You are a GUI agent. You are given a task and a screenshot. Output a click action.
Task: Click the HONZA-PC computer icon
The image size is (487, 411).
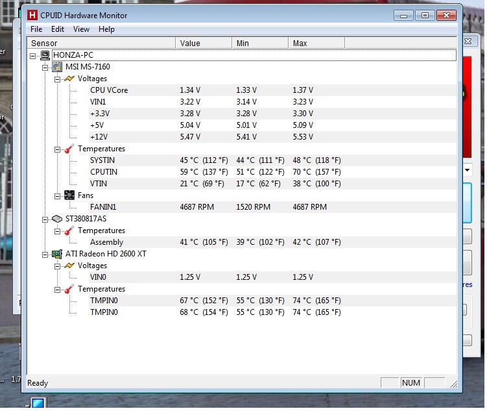tap(45, 55)
